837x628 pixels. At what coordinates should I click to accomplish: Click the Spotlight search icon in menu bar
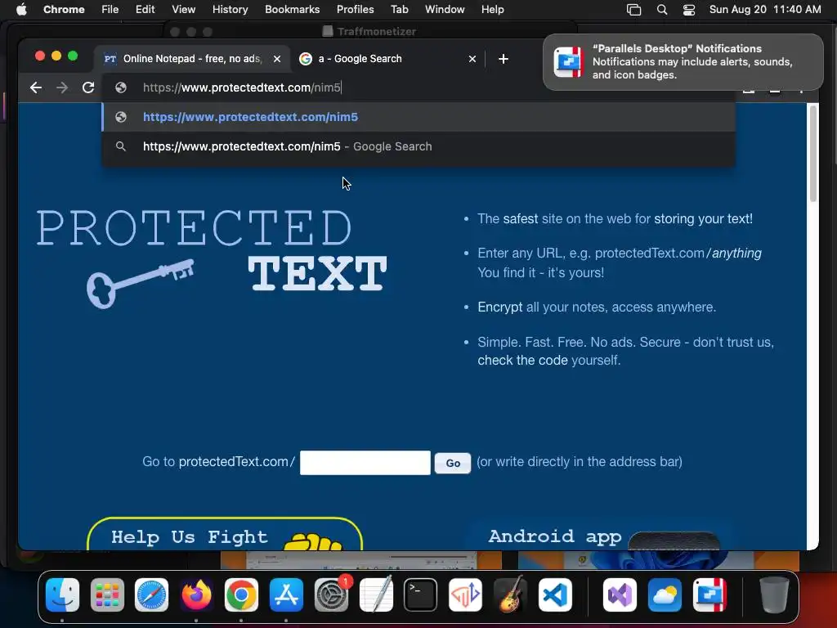point(662,10)
